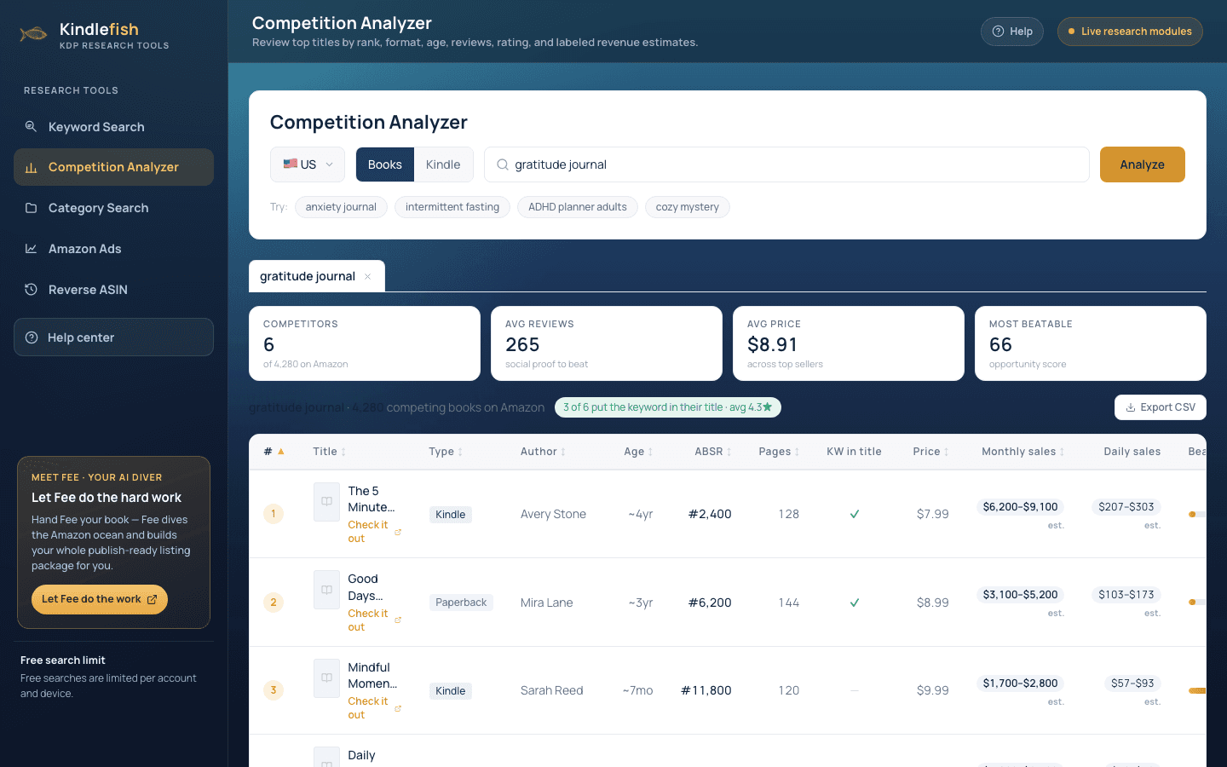1227x767 pixels.
Task: Try the ADHD planner adults suggestion
Action: pos(578,207)
